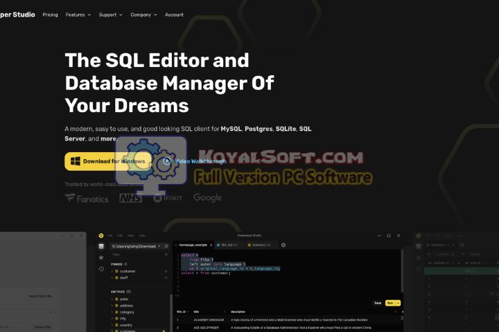Select the category table
Viewport: 499px width, 332px height.
click(x=127, y=312)
